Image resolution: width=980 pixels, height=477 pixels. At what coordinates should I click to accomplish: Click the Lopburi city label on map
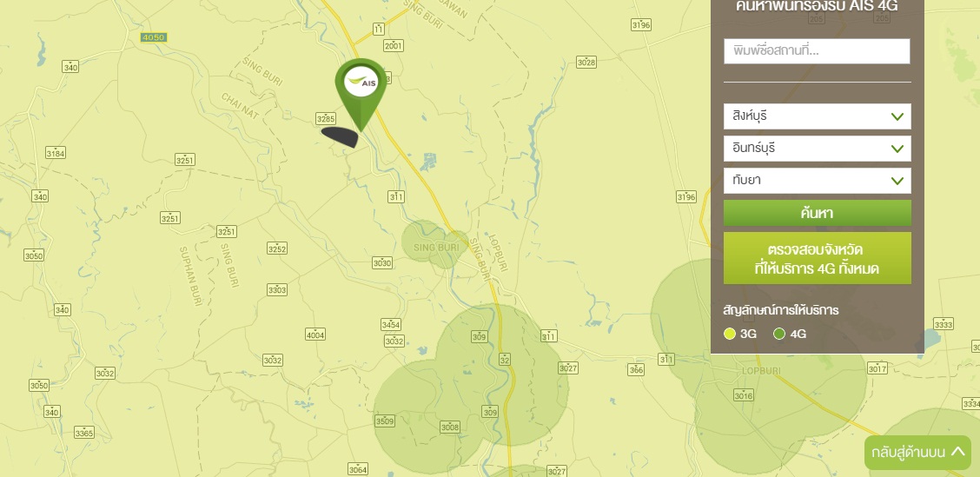760,371
